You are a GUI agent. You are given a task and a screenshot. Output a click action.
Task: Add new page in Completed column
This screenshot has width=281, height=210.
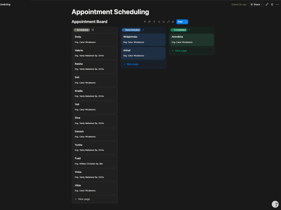click(x=192, y=51)
